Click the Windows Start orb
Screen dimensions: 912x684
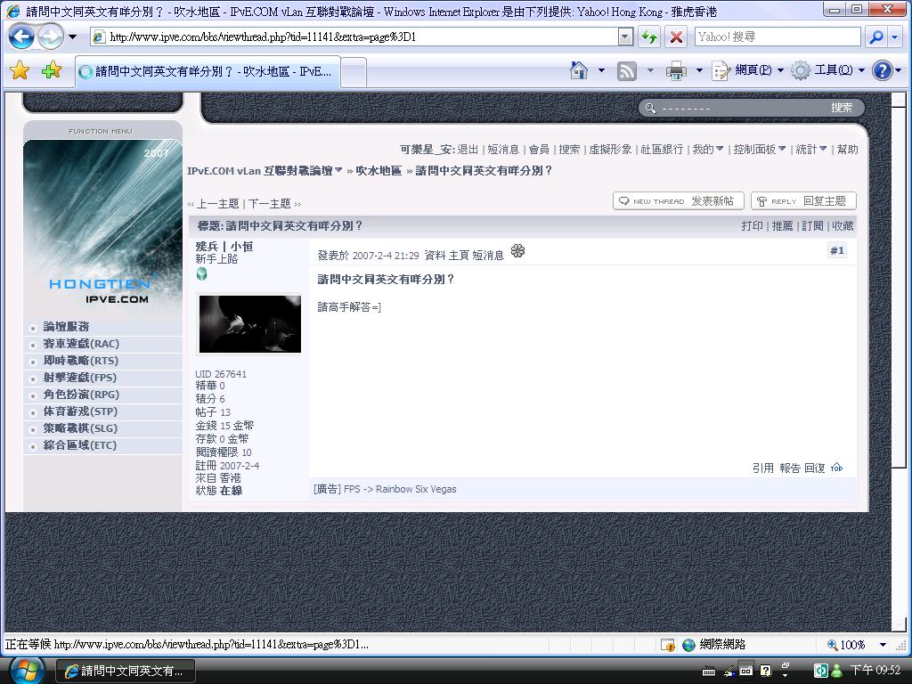point(26,671)
